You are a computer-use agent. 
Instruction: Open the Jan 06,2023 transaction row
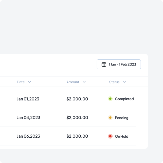(x=68, y=136)
